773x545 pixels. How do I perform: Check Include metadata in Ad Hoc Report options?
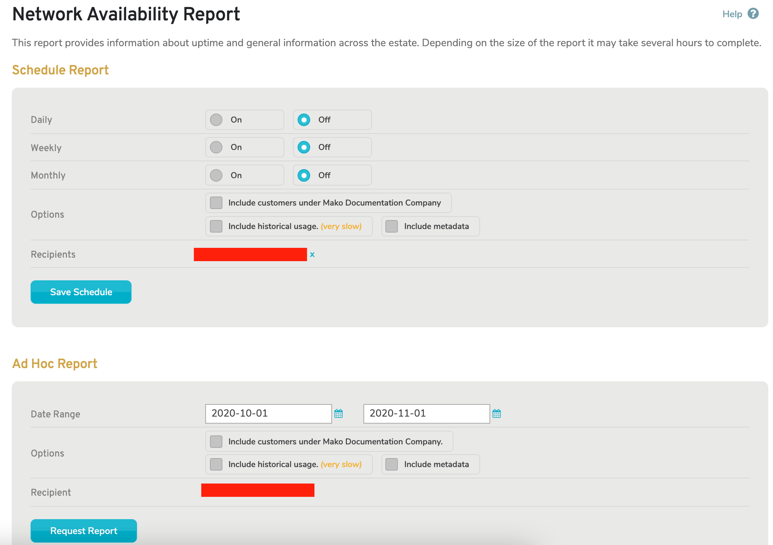(x=391, y=464)
